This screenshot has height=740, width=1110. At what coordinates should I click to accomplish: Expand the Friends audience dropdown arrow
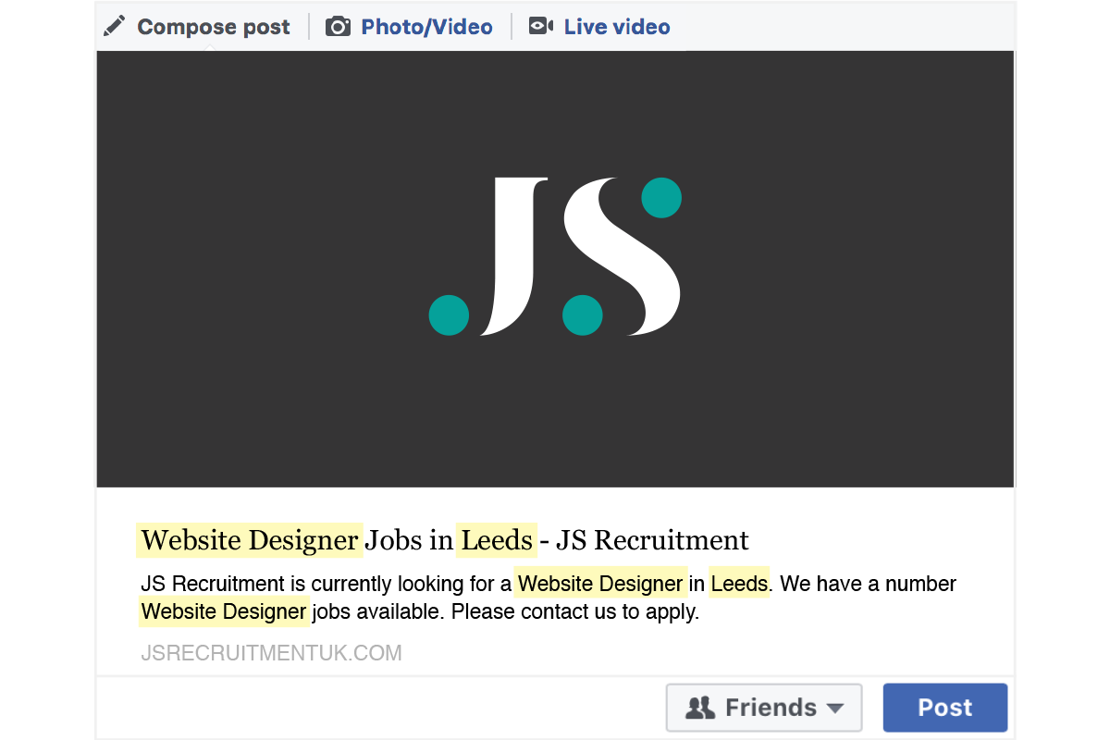pos(834,709)
